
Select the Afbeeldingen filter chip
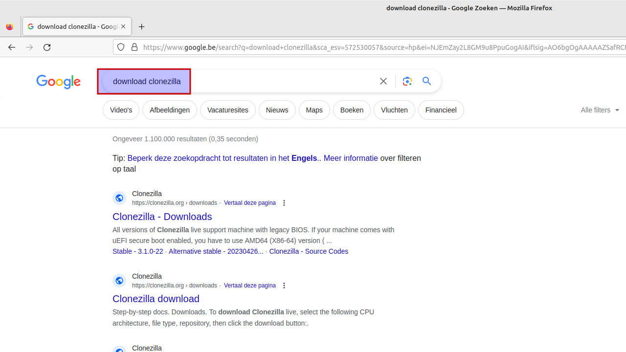tap(170, 110)
